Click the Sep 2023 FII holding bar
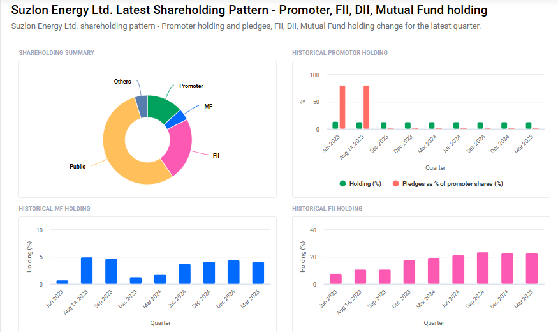This screenshot has width=558, height=332. [385, 277]
